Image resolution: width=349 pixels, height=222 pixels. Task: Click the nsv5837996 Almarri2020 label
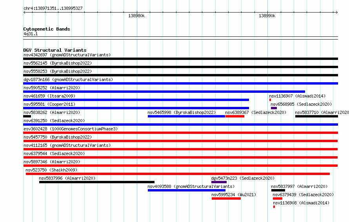coord(67,178)
